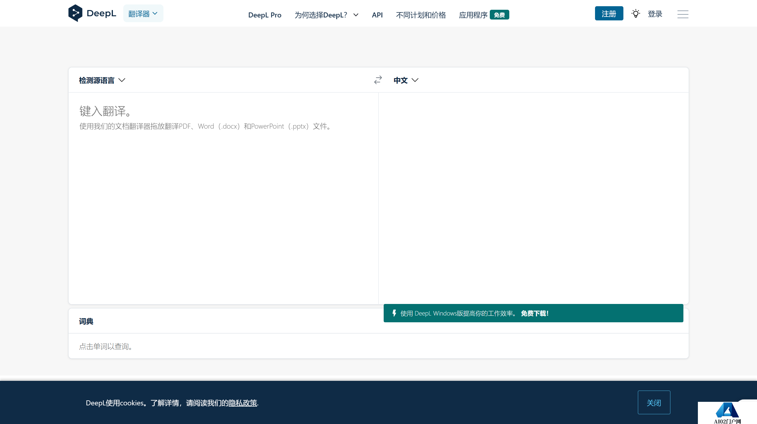Click the translation output pane
Screen dimensions: 757x424
tap(534, 198)
